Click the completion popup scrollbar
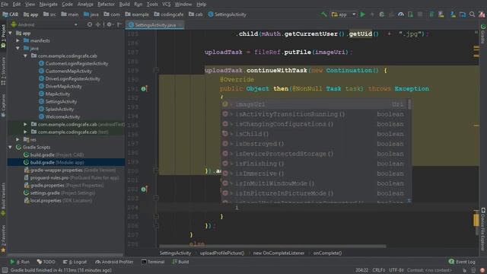 tap(409, 104)
